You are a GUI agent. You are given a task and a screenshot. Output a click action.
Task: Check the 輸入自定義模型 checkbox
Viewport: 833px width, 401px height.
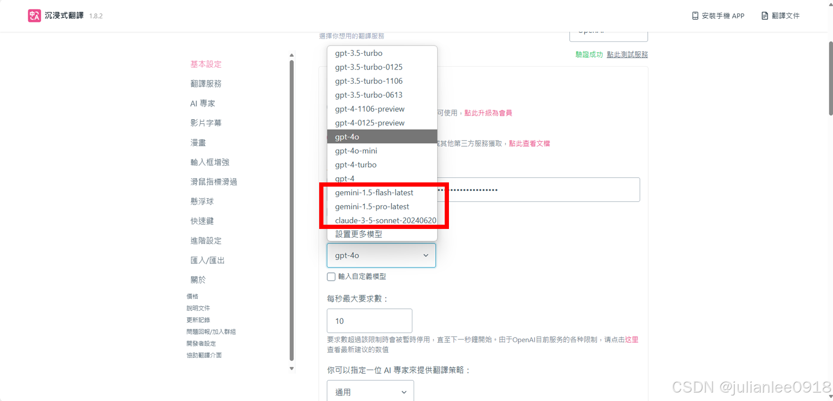point(331,276)
